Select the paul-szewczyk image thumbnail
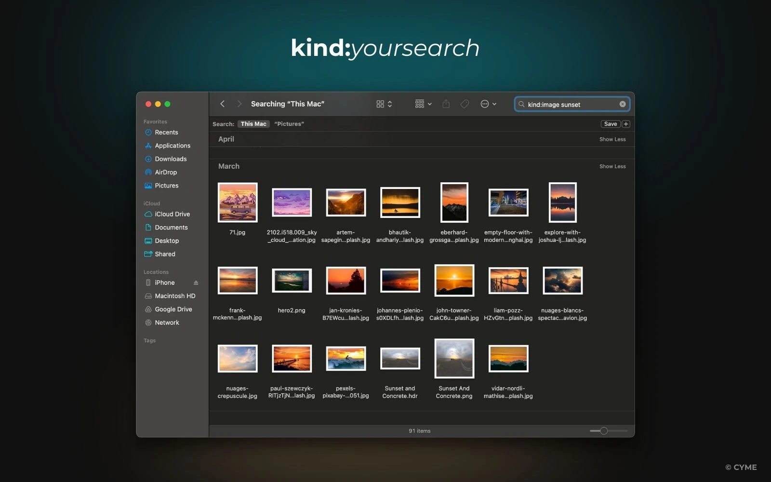Screen dimensions: 771x482 click(292, 359)
